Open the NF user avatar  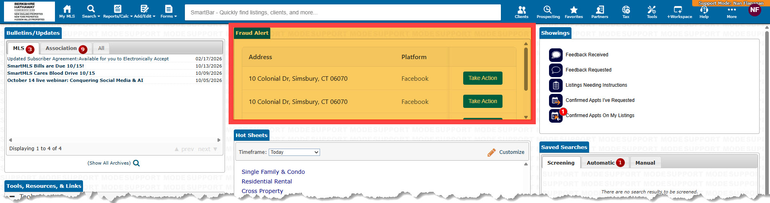point(754,10)
